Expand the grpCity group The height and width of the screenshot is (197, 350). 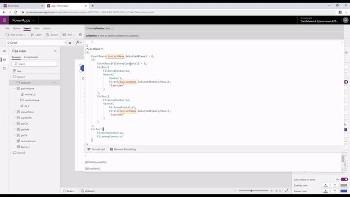pos(15,124)
